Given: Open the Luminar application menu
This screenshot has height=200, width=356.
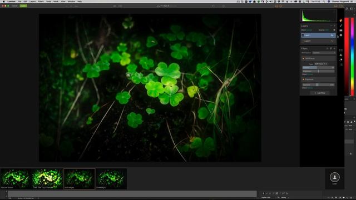Looking at the screenshot, I should click(x=11, y=1).
